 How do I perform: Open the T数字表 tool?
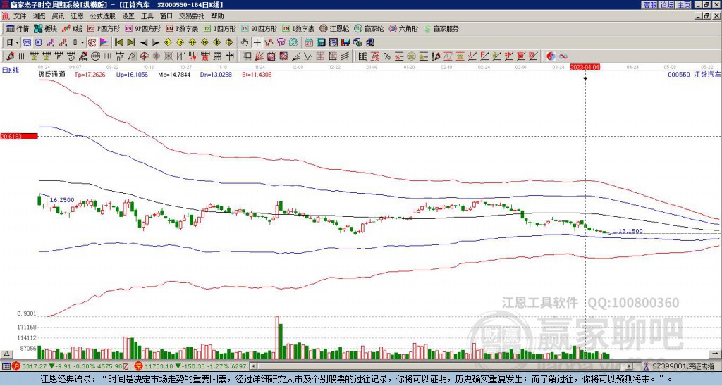298,29
